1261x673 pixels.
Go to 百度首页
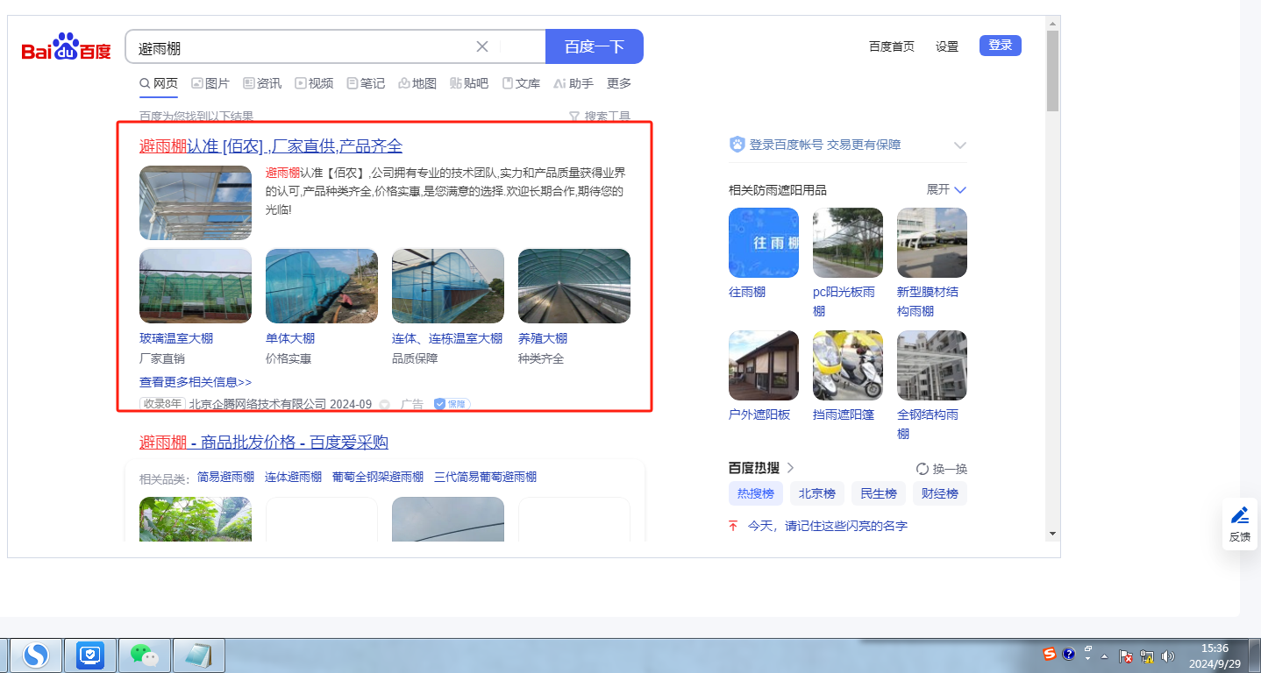point(892,46)
